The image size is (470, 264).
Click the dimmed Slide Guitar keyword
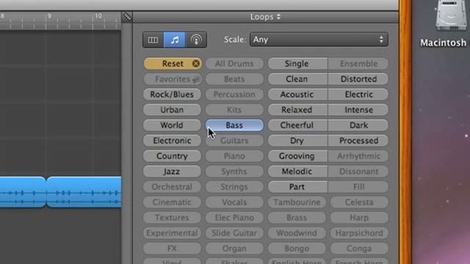(x=234, y=233)
